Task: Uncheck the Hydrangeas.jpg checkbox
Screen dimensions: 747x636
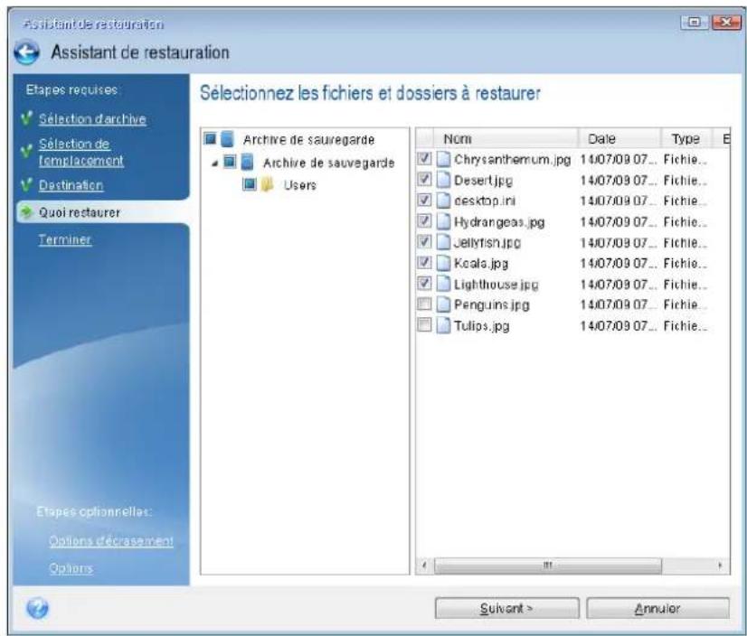Action: click(424, 221)
